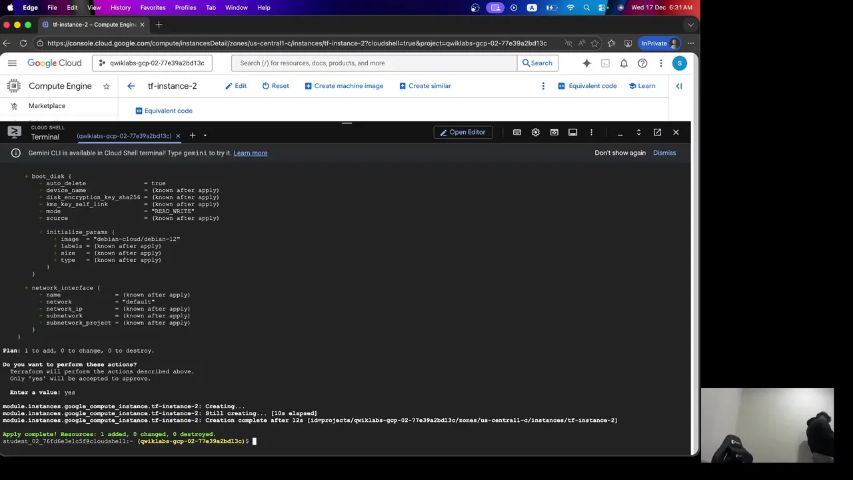Focus the resources search input field
The image size is (853, 480).
[374, 63]
